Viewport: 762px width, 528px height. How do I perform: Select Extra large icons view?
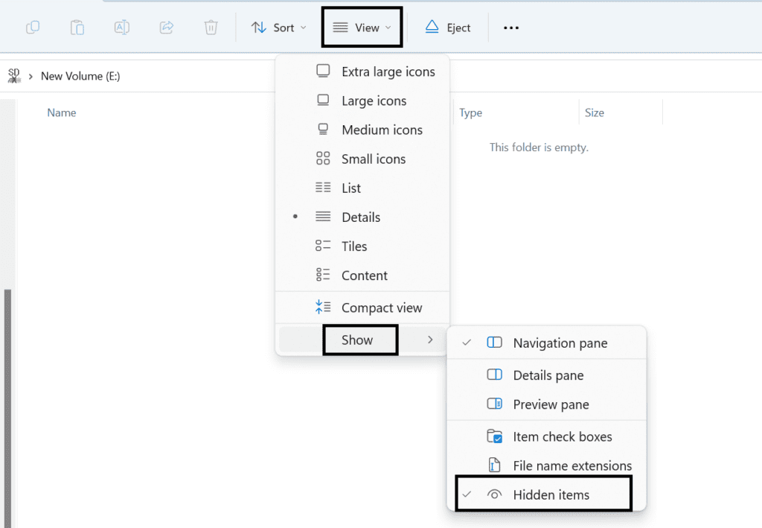388,72
